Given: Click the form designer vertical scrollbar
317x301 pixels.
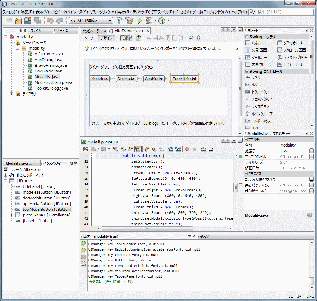Looking at the screenshot, I should click(240, 89).
